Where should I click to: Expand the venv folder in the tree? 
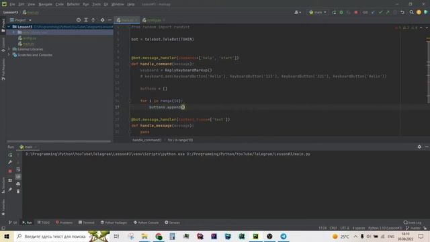[x=13, y=32]
